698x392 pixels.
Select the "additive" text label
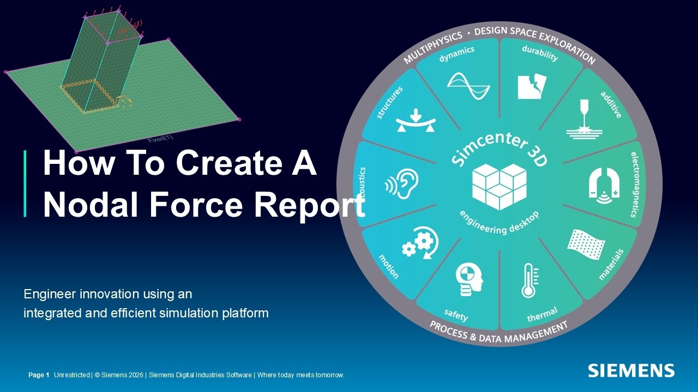[x=610, y=104]
